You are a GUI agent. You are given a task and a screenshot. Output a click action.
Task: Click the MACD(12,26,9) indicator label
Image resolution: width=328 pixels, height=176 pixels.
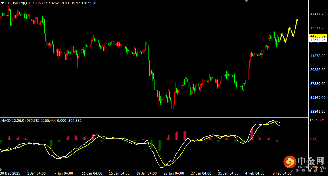[14, 121]
